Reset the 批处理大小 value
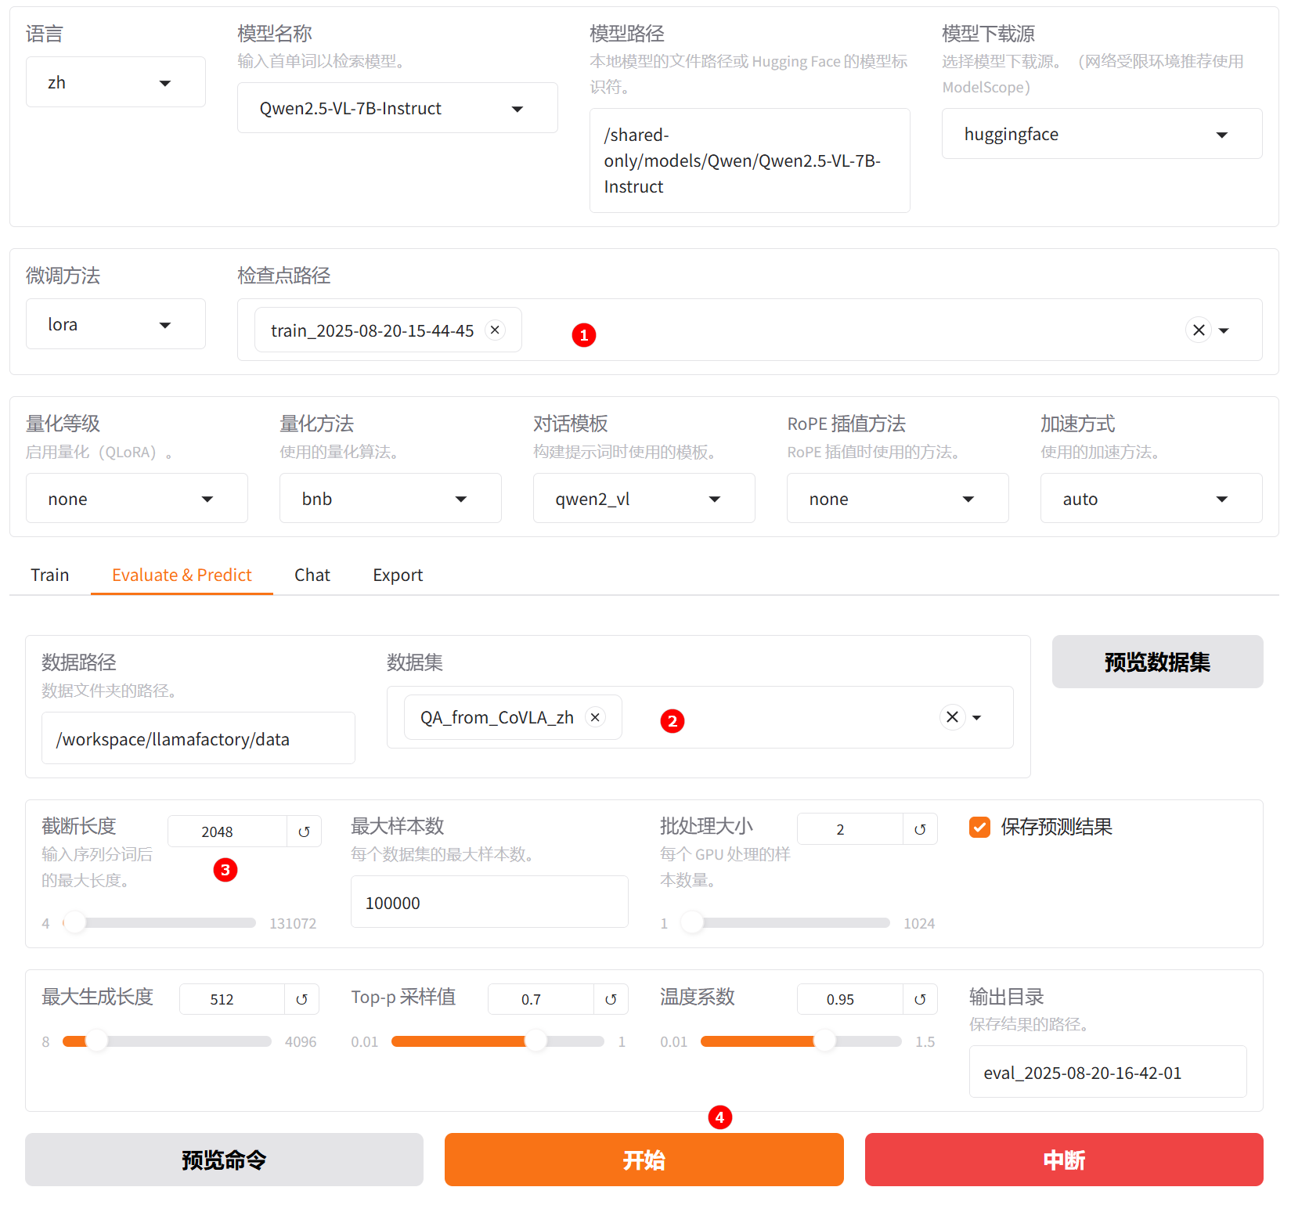This screenshot has width=1291, height=1205. point(920,829)
